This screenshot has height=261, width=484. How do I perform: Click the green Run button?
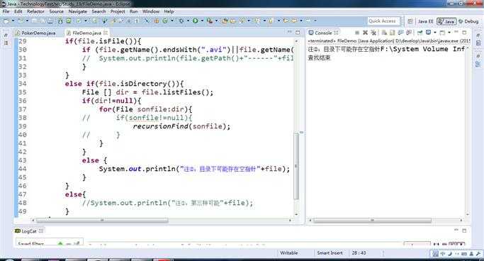click(196, 21)
